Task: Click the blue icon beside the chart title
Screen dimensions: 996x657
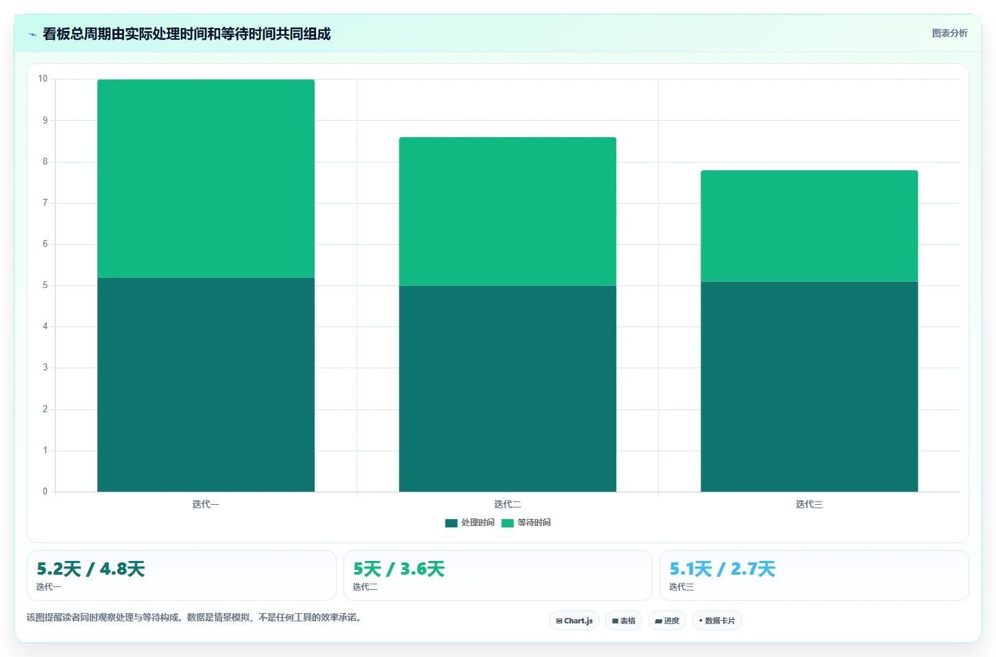Action: [32, 34]
